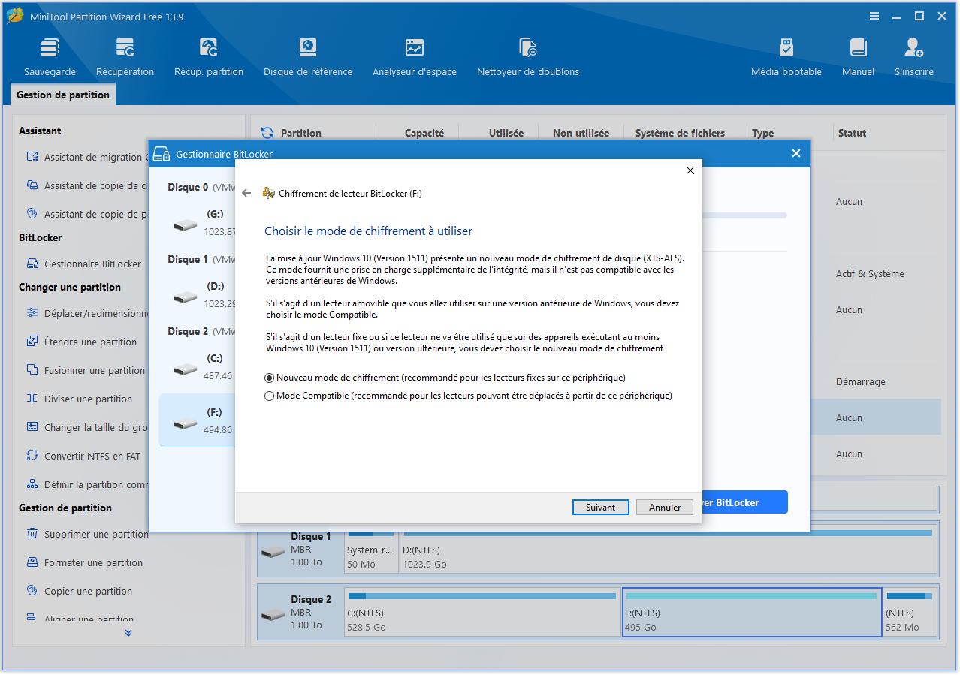Close the BitLocker encryption wizard dialog

point(690,170)
